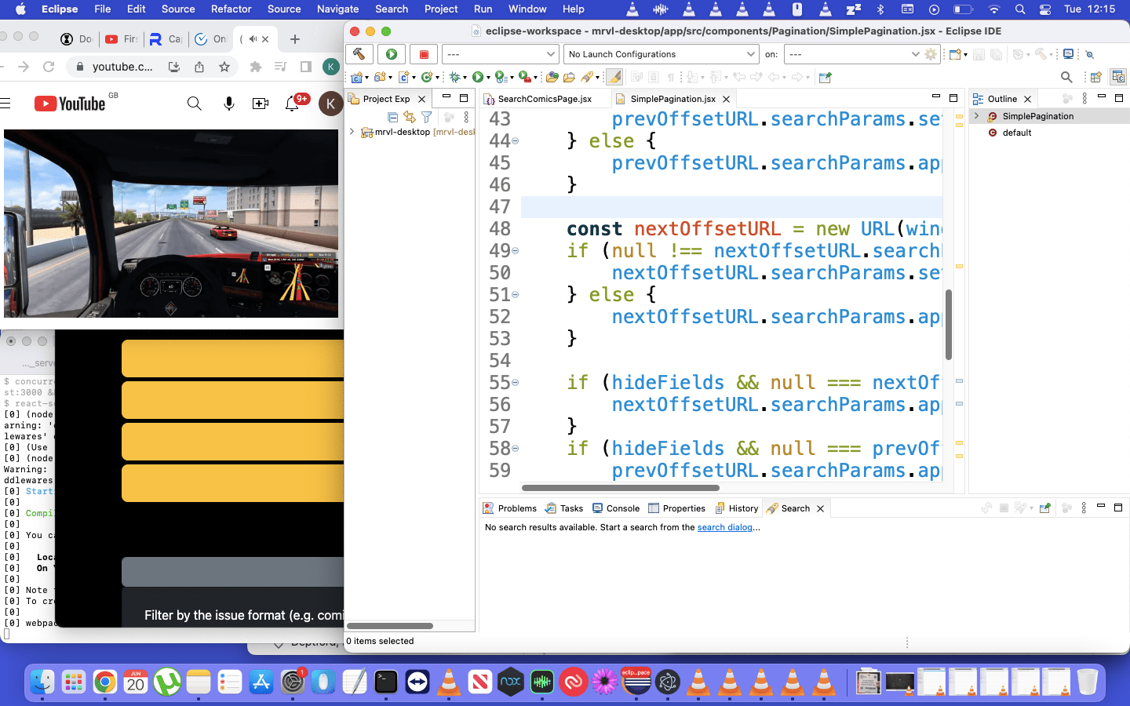Click the magnifier Access search icon
The height and width of the screenshot is (706, 1130).
pos(1066,77)
